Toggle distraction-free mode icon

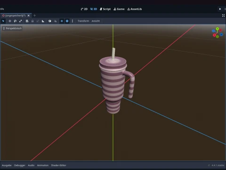[223, 16]
